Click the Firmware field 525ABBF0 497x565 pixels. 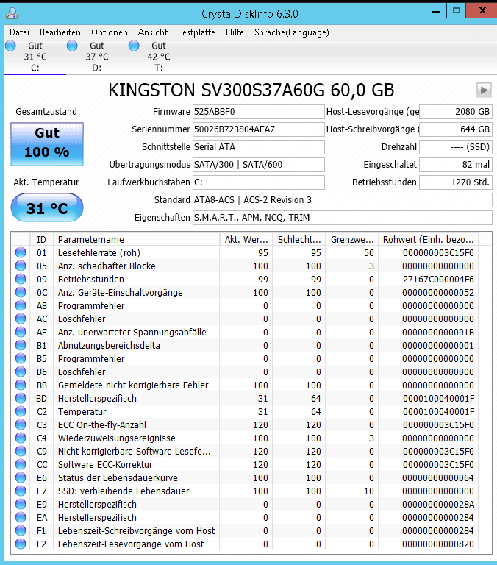point(259,112)
